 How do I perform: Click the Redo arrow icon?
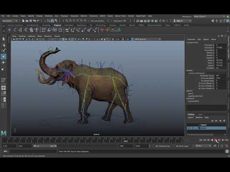pos(38,21)
